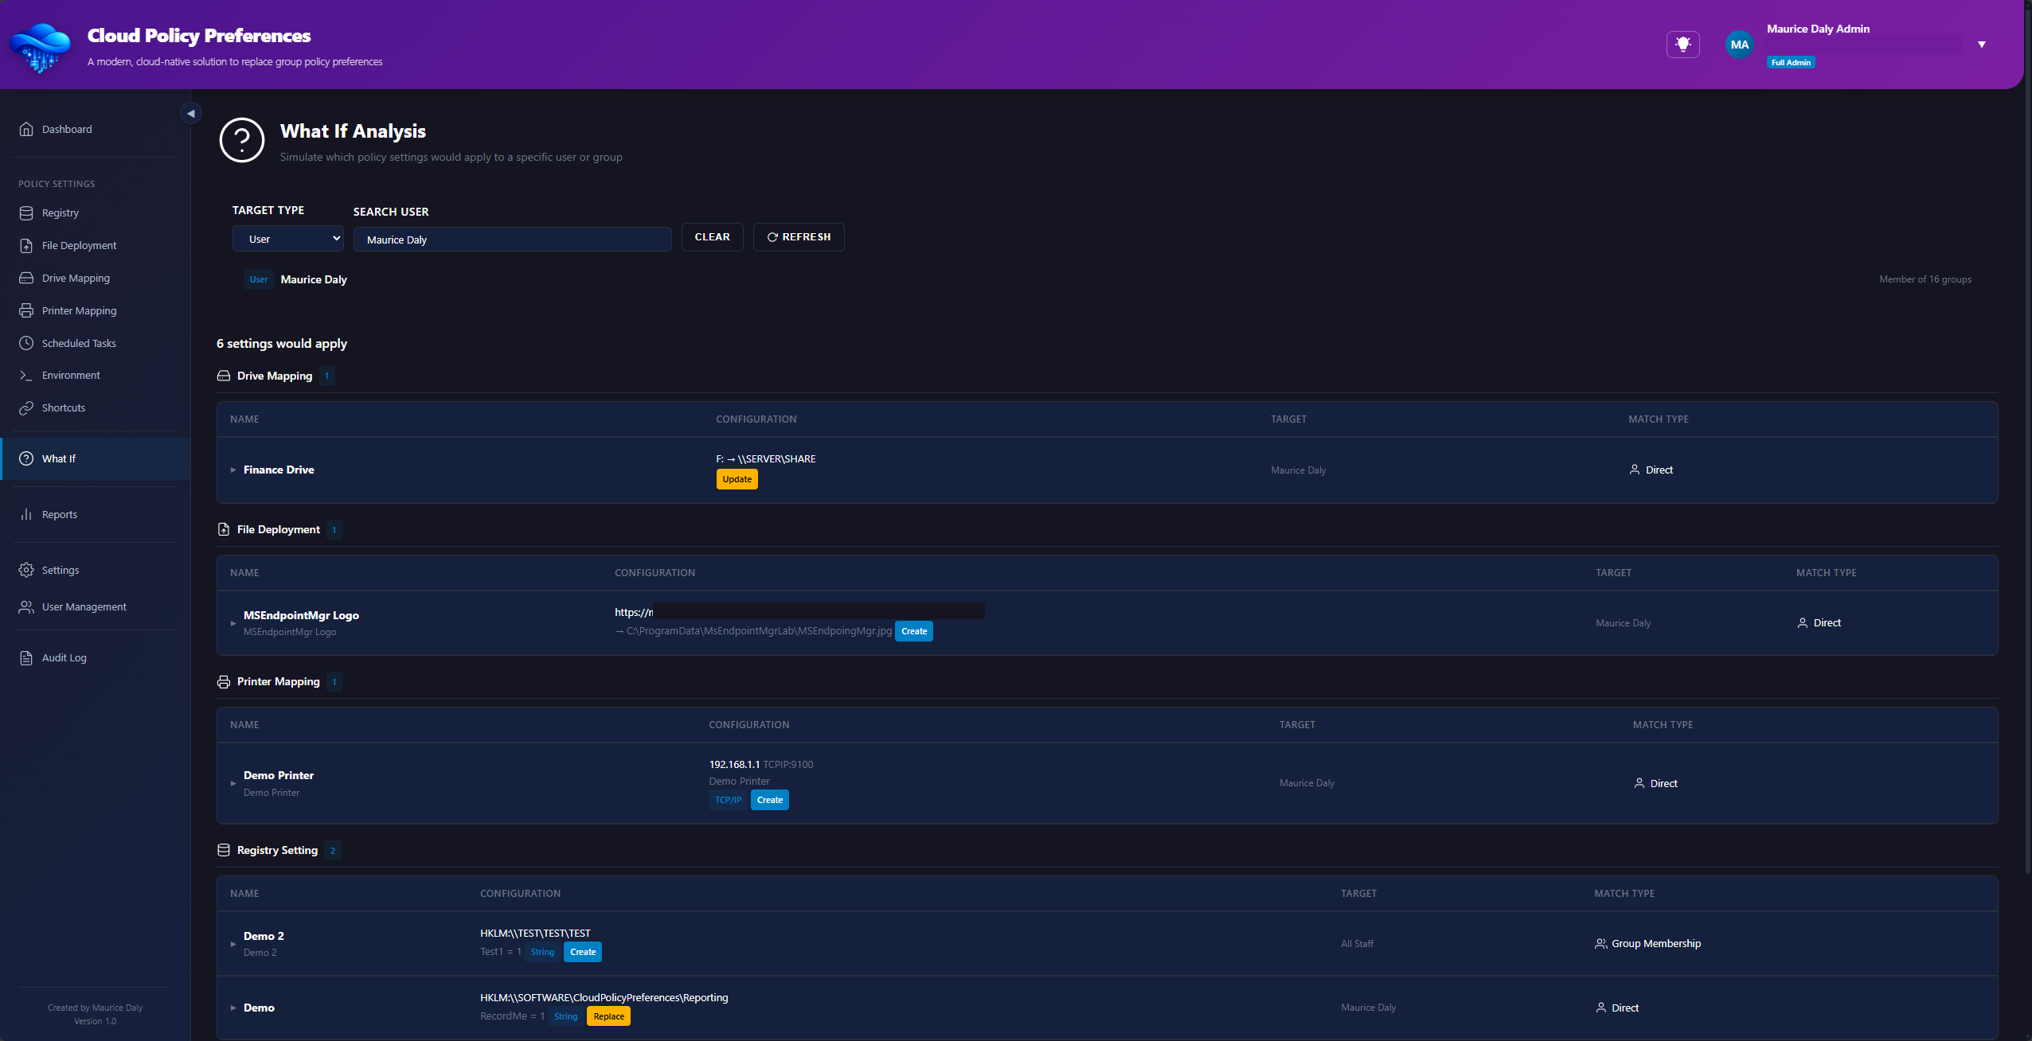Viewport: 2032px width, 1041px height.
Task: Click the Create badge on MSEndpointMgr Logo
Action: (913, 631)
